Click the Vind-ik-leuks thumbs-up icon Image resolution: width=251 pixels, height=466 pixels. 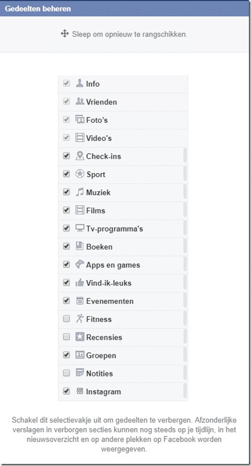point(79,283)
